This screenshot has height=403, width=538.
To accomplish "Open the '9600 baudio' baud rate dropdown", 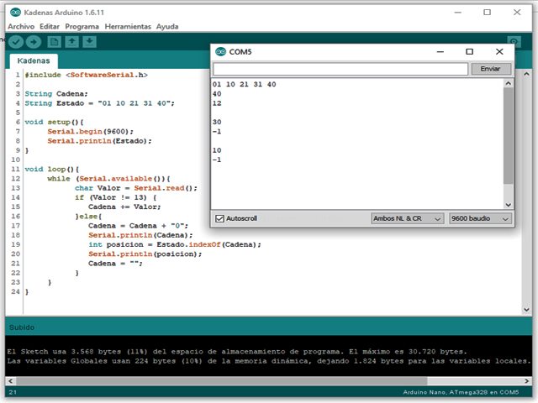I will click(480, 218).
